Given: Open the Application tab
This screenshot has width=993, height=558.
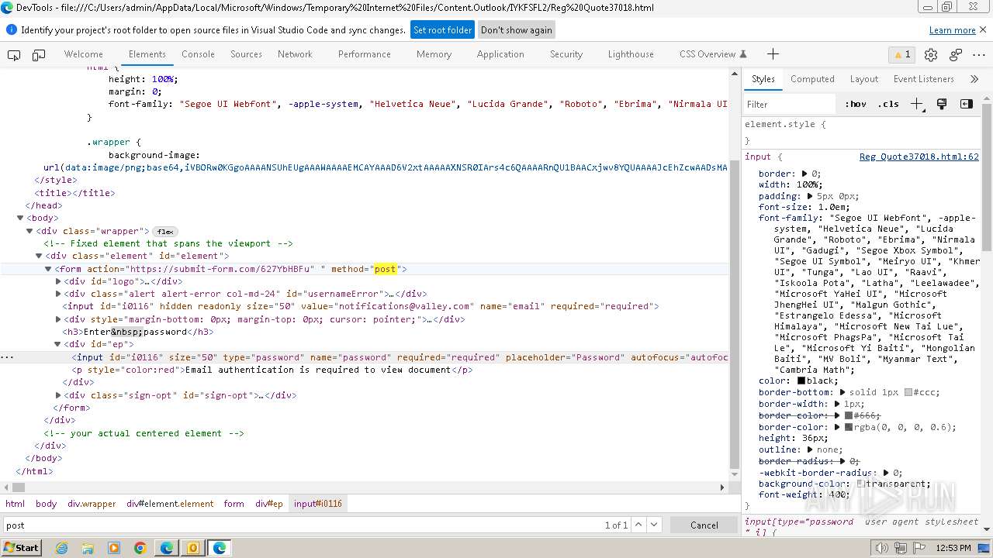Looking at the screenshot, I should pos(500,54).
